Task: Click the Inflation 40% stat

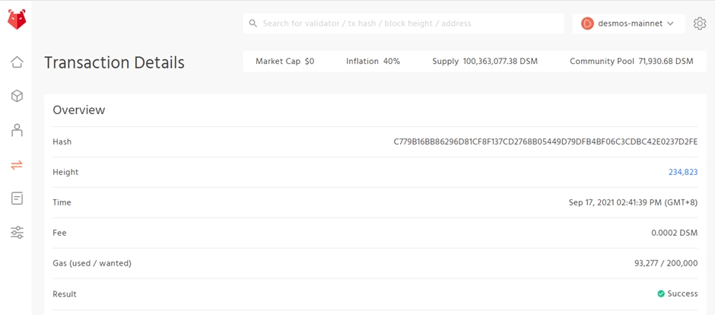Action: tap(373, 61)
